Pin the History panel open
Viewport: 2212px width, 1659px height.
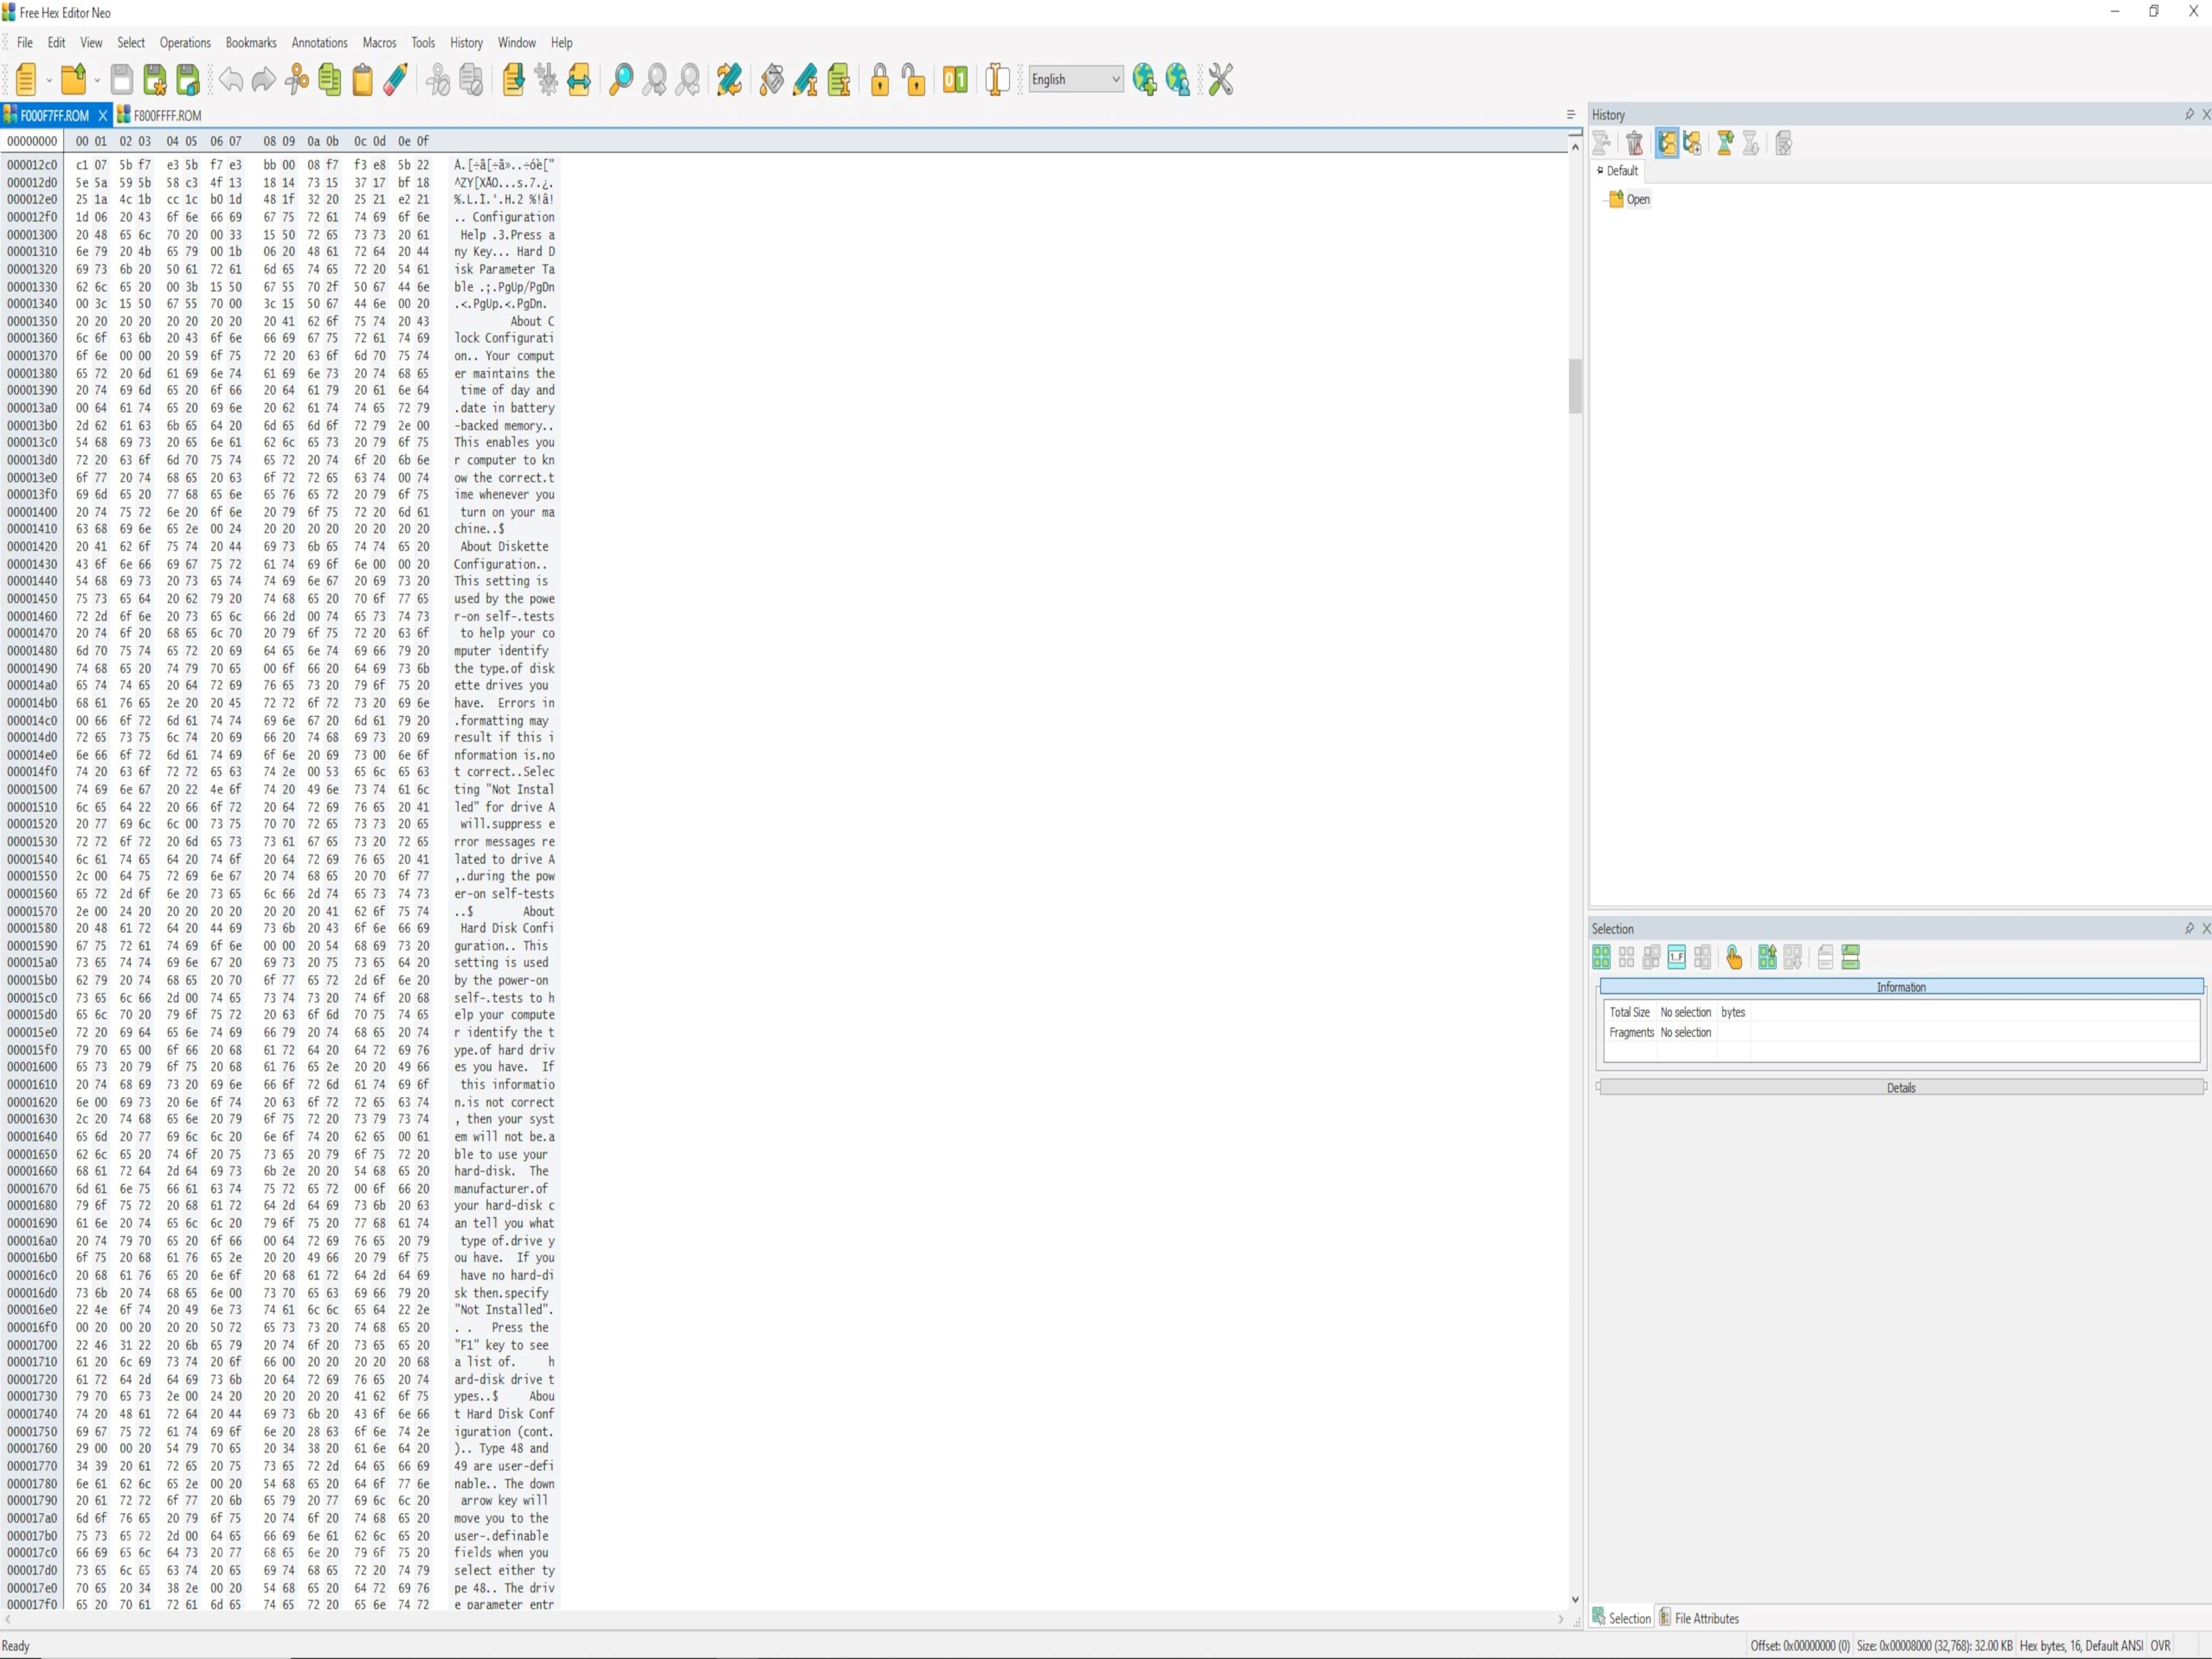pos(2188,115)
